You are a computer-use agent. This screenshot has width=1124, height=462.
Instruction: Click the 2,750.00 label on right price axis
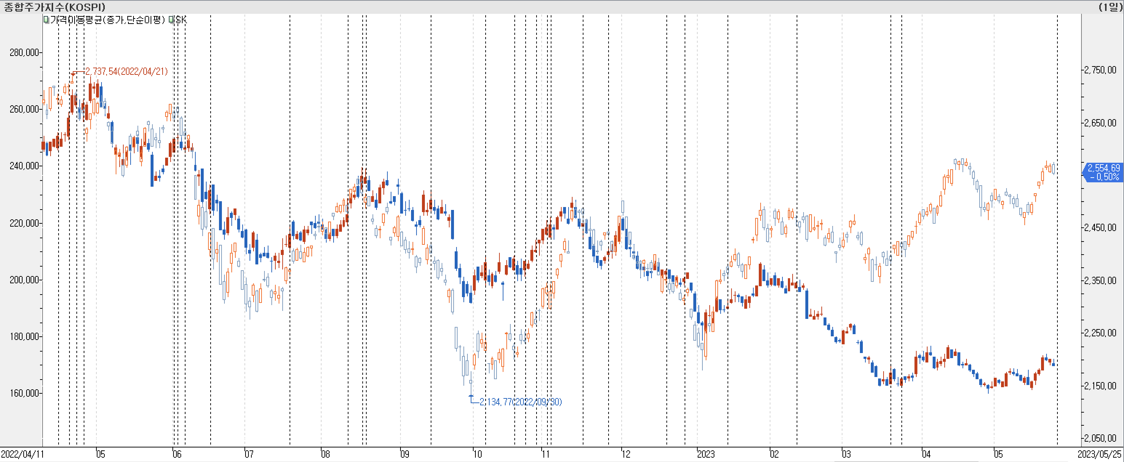(x=1100, y=70)
